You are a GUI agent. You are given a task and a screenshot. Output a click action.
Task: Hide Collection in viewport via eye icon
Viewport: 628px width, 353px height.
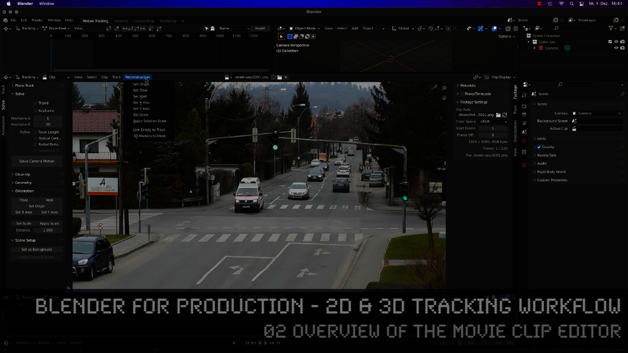616,42
